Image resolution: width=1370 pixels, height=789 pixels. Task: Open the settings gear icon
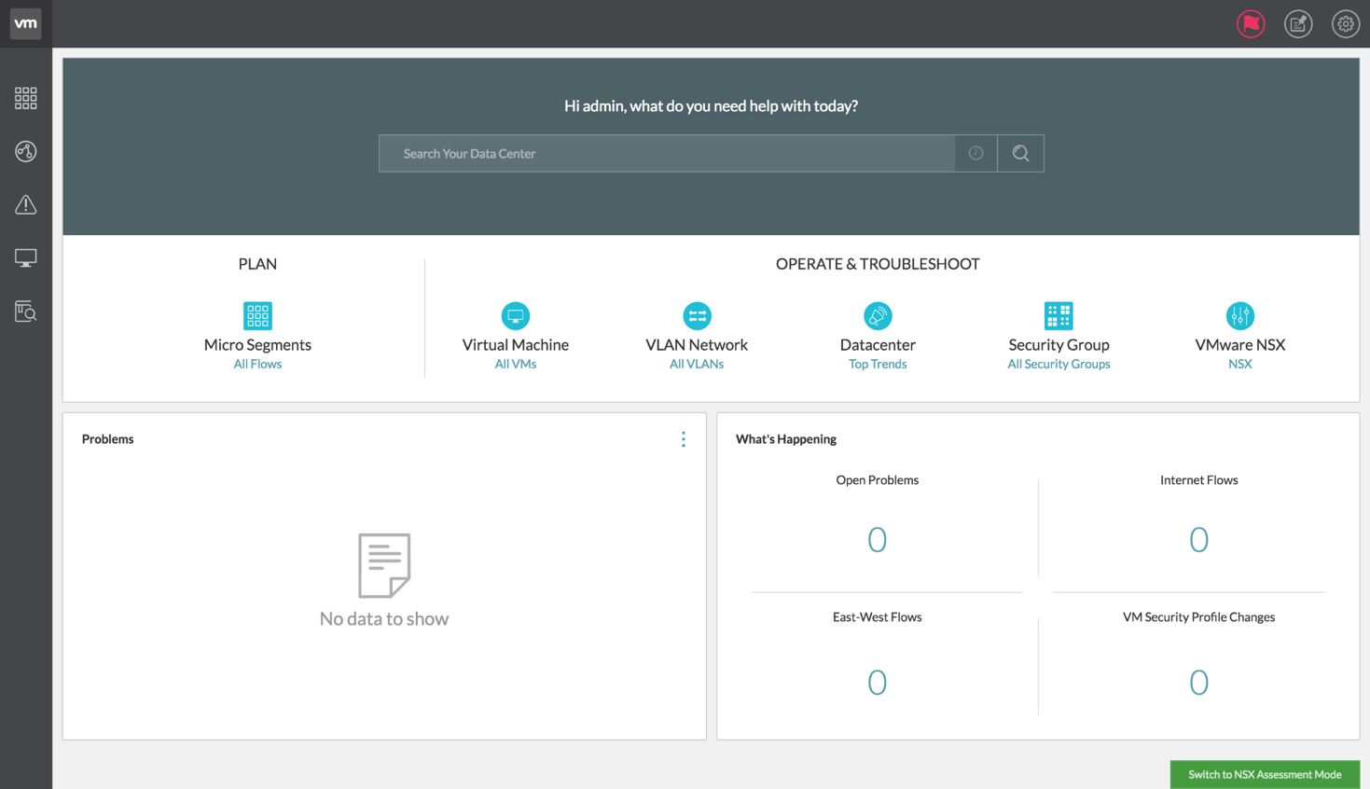[1345, 24]
